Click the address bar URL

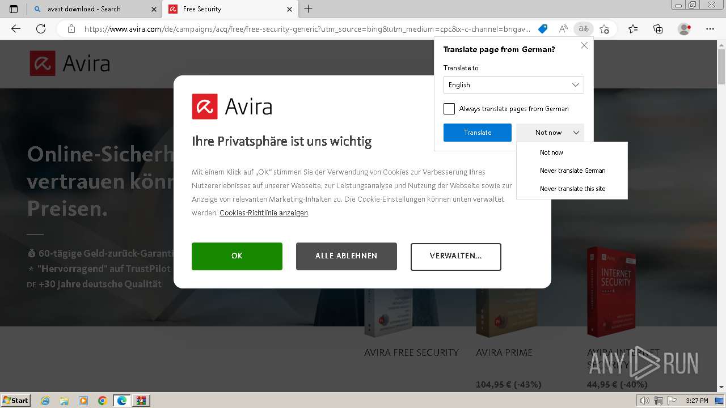coord(307,29)
